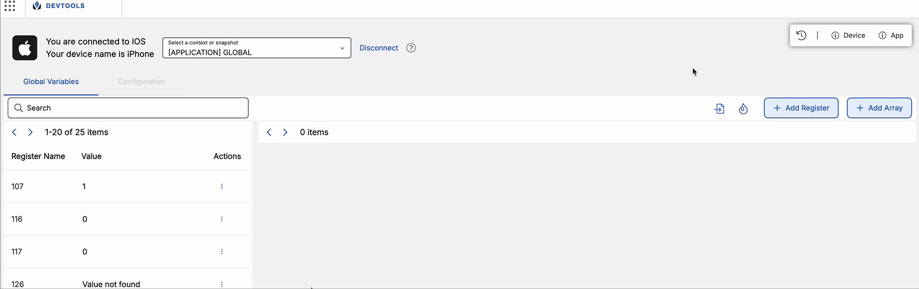The width and height of the screenshot is (919, 289).
Task: Open actions menu for register 107
Action: coord(222,187)
